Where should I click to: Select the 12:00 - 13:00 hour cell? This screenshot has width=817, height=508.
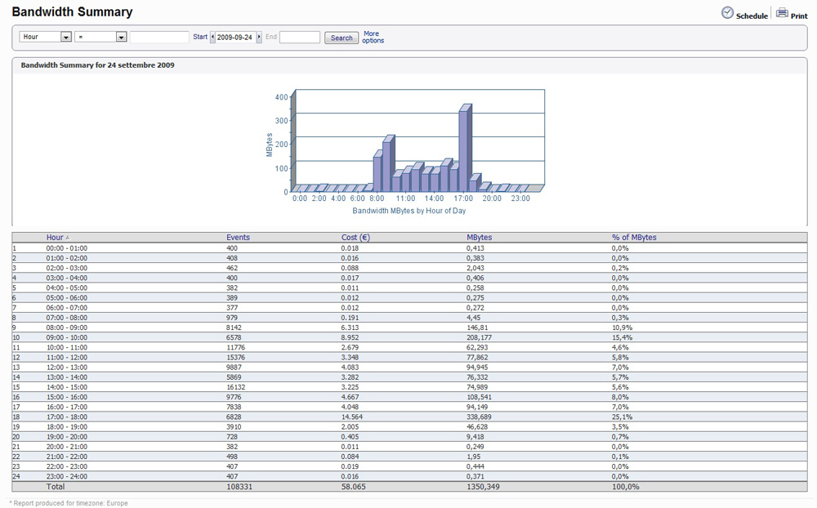click(67, 368)
